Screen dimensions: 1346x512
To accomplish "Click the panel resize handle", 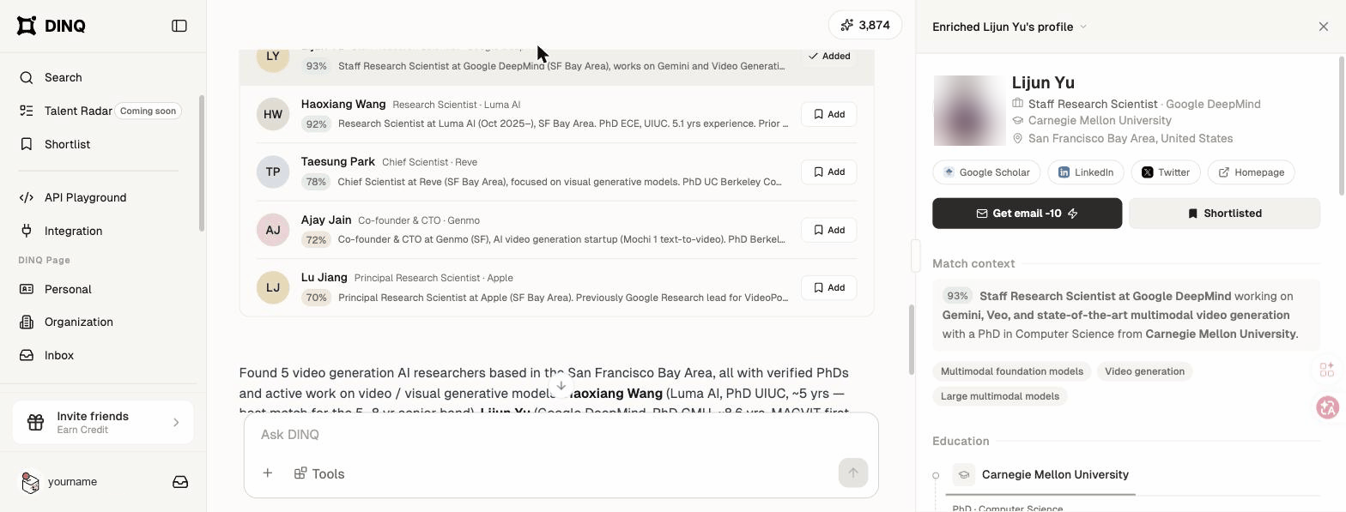I will pyautogui.click(x=915, y=256).
